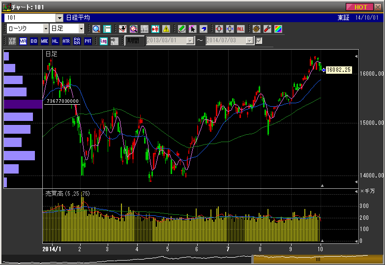385x265 pixels.
Task: Toggle the checkbox beside the end date
Action: 259,41
